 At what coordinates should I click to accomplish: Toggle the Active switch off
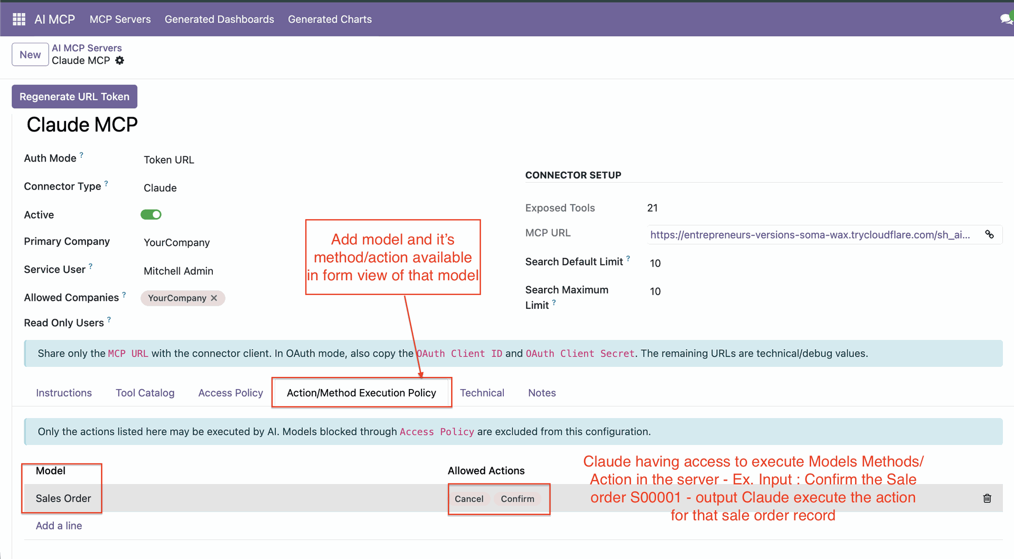point(151,214)
